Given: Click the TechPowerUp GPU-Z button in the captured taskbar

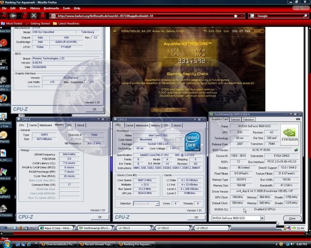Looking at the screenshot, I should coord(95,228).
